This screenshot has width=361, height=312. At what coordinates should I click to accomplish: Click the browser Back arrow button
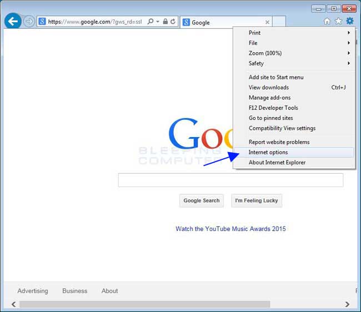[x=13, y=22]
